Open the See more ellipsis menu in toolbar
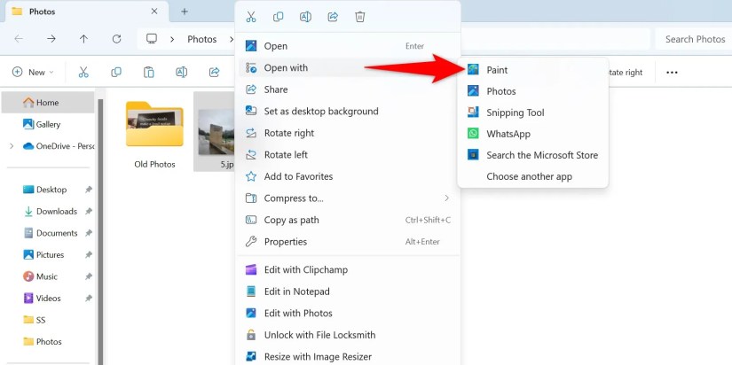 point(672,73)
